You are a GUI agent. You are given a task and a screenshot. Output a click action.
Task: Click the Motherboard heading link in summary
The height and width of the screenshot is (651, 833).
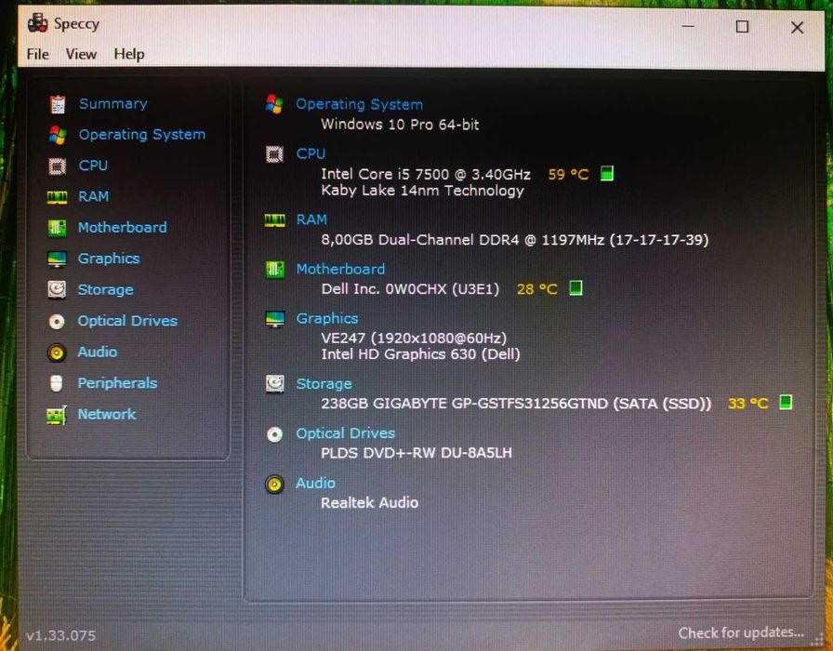340,269
